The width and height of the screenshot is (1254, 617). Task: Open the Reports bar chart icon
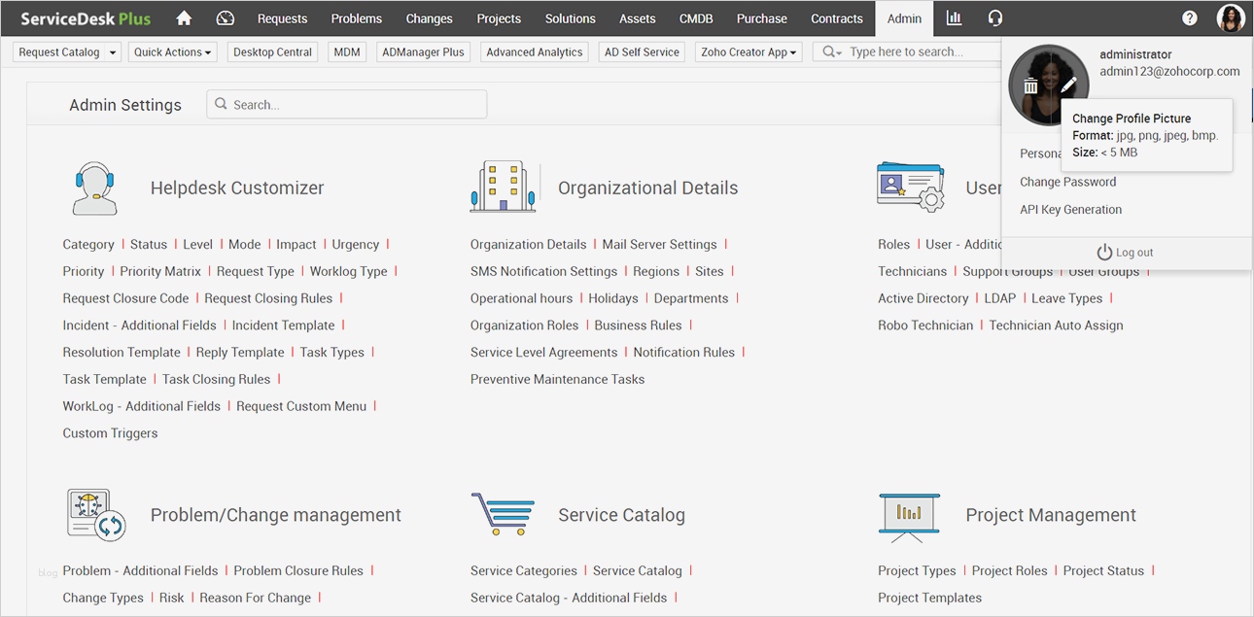954,18
